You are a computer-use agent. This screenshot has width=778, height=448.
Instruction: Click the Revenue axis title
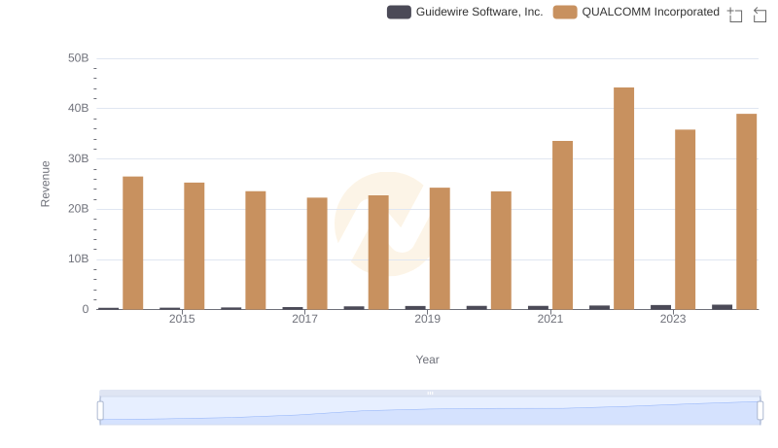pos(45,184)
